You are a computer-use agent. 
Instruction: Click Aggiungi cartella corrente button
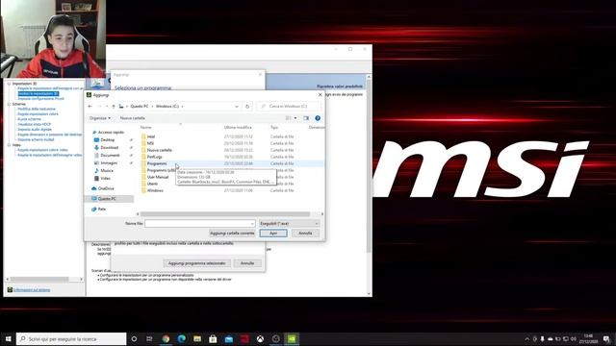tap(232, 233)
